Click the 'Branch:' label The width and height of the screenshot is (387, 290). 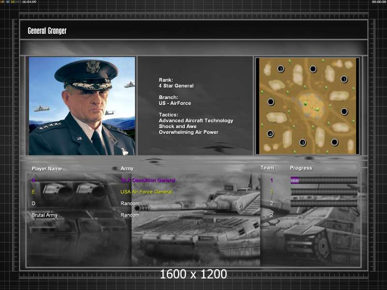click(168, 98)
